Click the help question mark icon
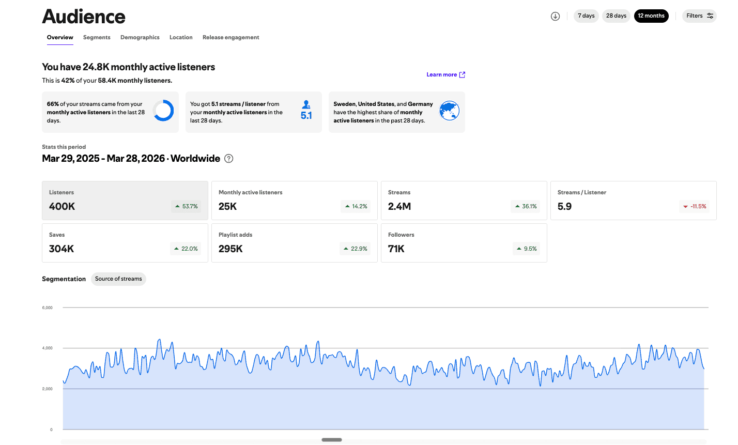Viewport: 738px width, 445px height. (229, 159)
